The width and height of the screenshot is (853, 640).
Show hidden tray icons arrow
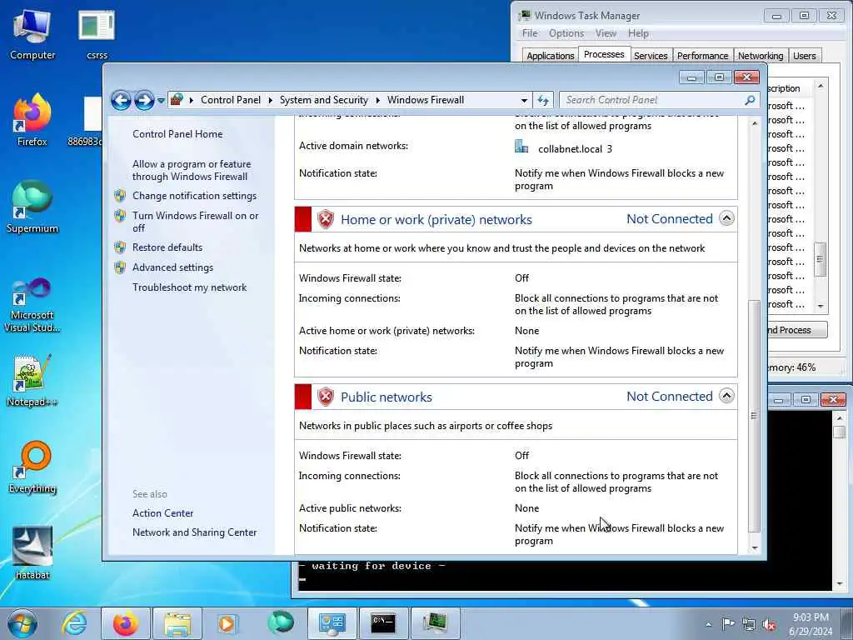[x=708, y=624]
